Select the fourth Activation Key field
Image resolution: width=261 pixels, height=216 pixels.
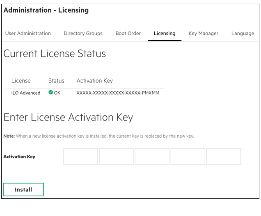pyautogui.click(x=188, y=157)
